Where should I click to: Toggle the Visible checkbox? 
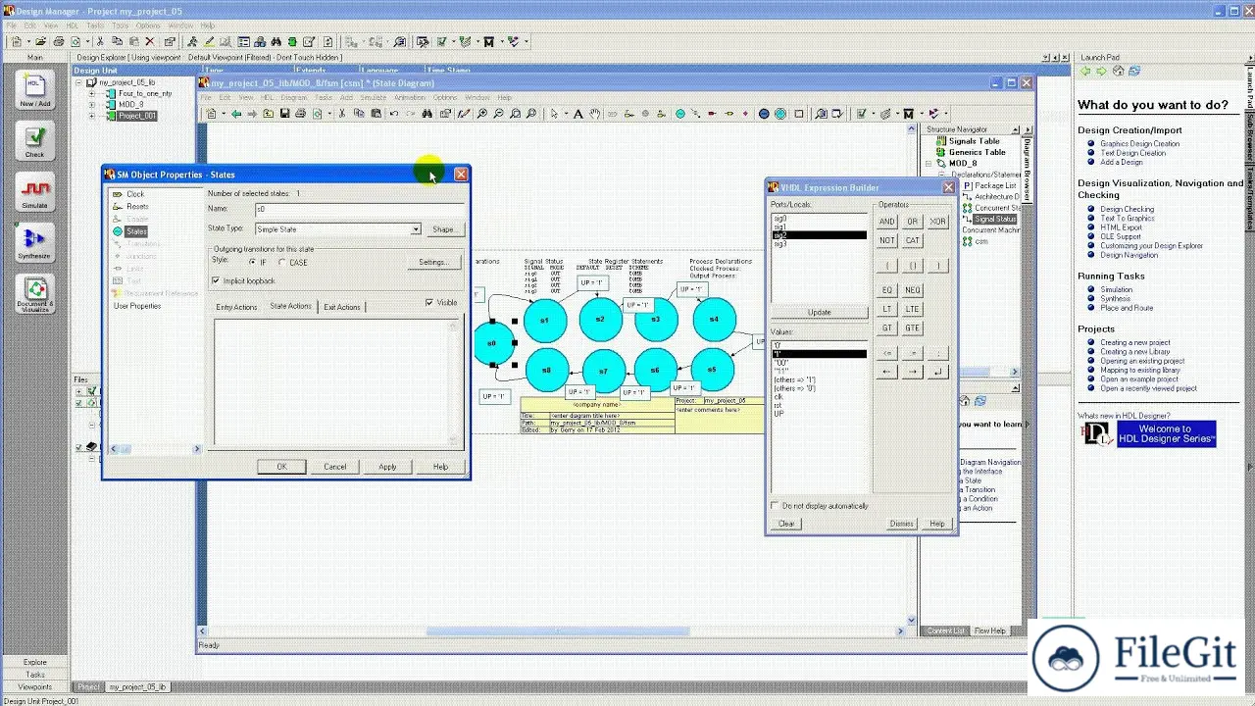click(429, 303)
